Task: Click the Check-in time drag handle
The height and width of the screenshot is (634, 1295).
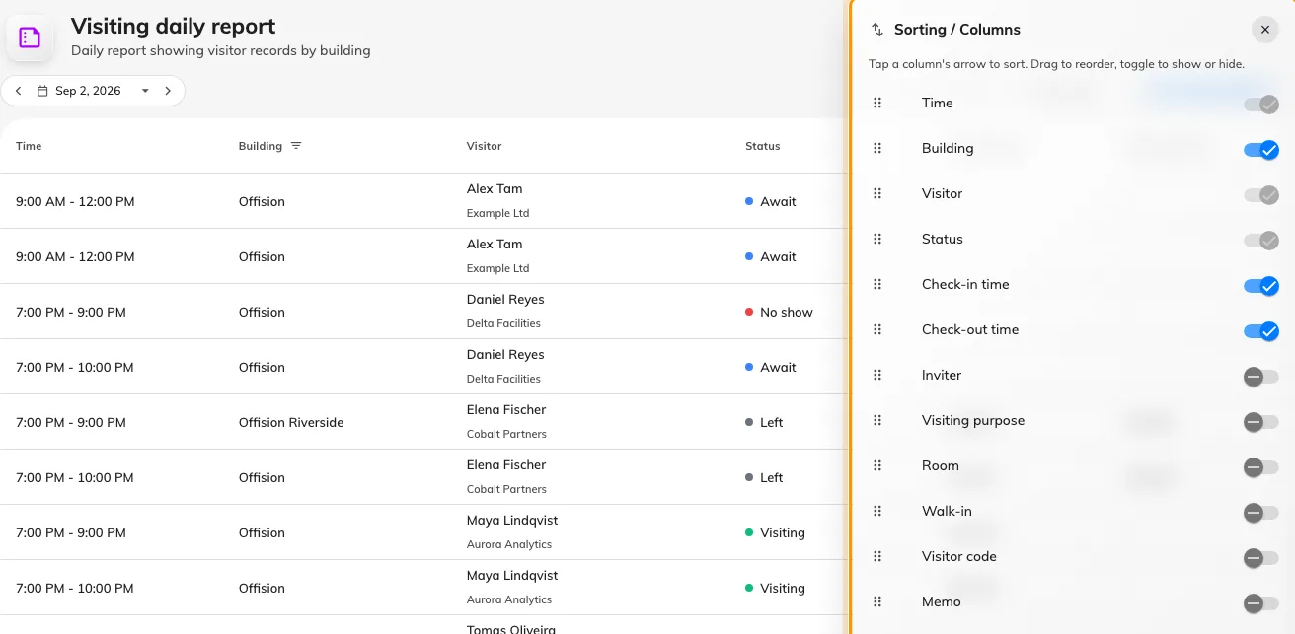Action: pyautogui.click(x=877, y=284)
